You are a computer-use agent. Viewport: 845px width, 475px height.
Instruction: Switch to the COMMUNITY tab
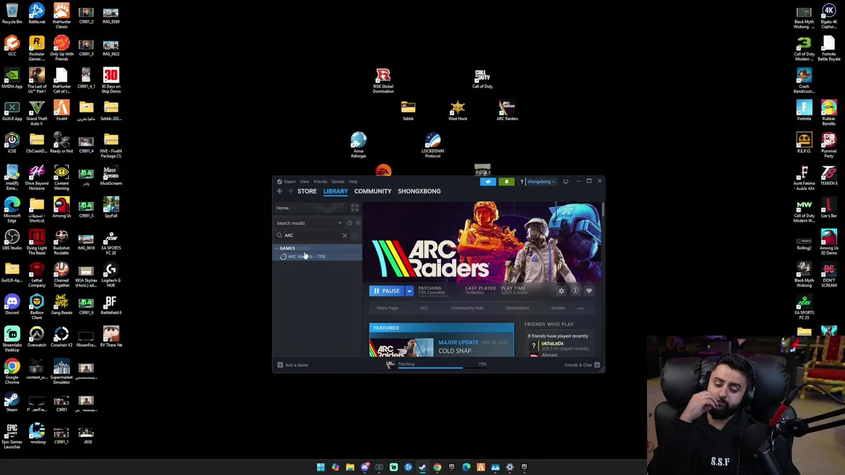372,191
